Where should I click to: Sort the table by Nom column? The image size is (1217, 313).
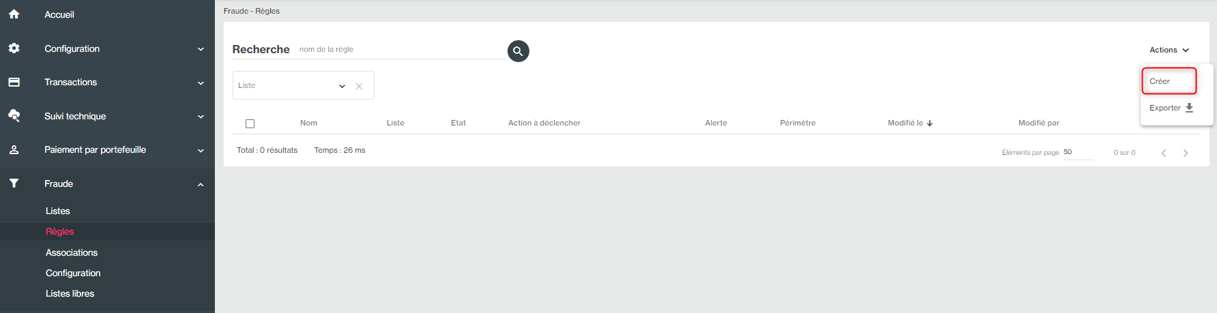point(308,123)
